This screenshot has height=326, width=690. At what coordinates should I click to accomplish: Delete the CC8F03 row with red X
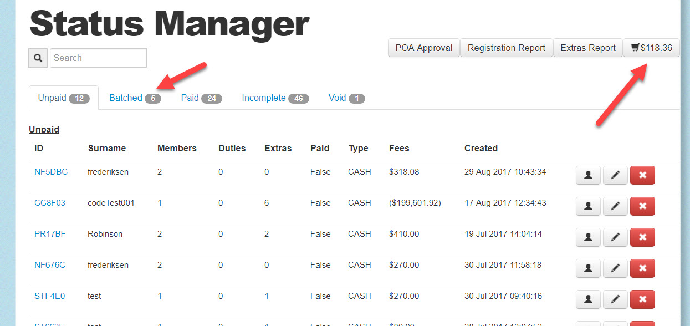click(642, 206)
